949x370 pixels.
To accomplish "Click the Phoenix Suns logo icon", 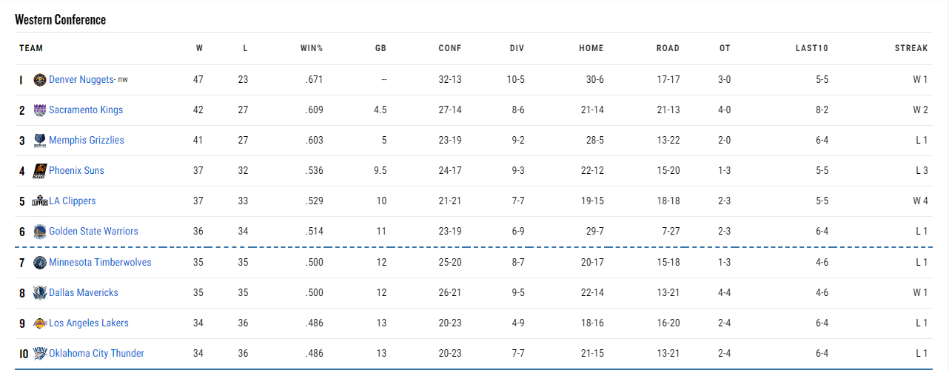I will pyautogui.click(x=40, y=171).
